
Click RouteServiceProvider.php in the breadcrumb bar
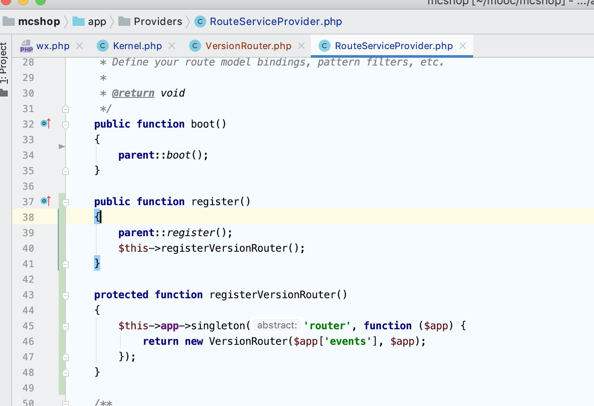pos(276,22)
